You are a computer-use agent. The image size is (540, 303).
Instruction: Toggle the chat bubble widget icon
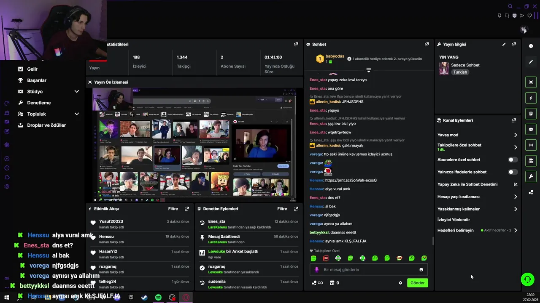click(531, 129)
